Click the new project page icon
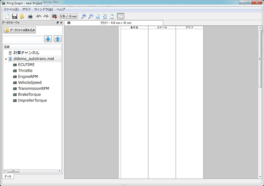Viewport: 264px width, 186px height. [7, 16]
